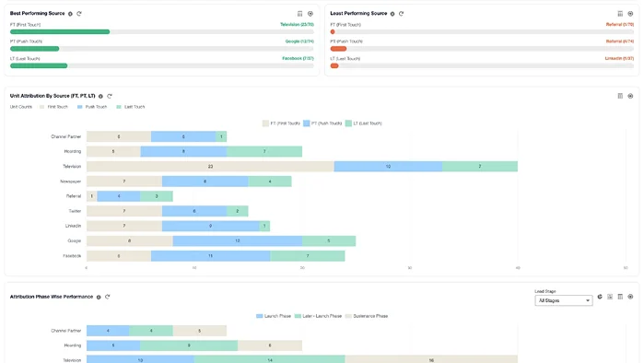Viewport: 644px width, 363px height.
Task: Click reload icon right of All Stages dropdown
Action: (x=600, y=297)
